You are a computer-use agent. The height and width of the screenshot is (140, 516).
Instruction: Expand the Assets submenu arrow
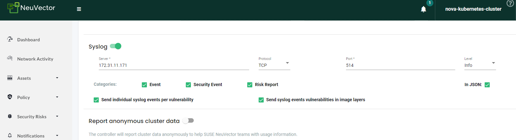pos(57,78)
